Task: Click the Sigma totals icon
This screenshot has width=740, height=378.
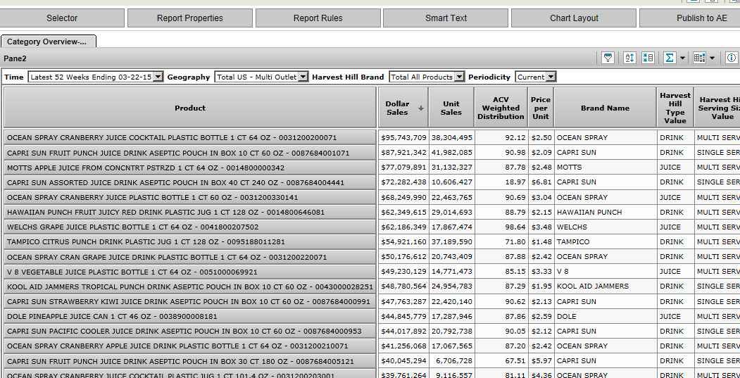Action: (670, 58)
